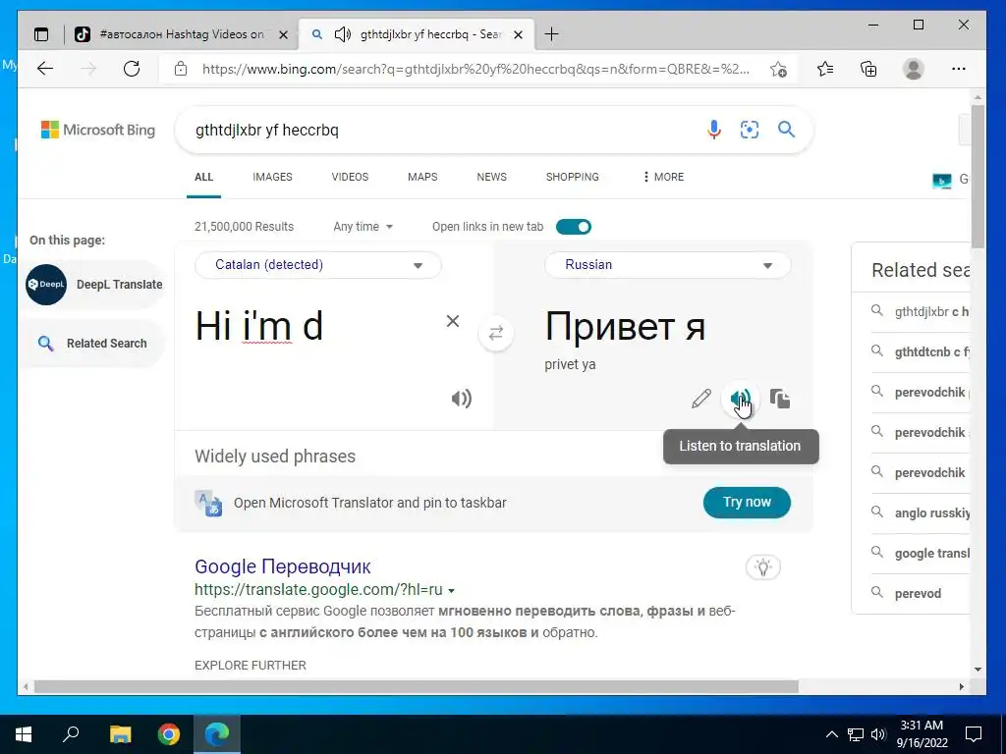This screenshot has height=754, width=1006.
Task: Switch to the ALL results tab
Action: pyautogui.click(x=204, y=177)
